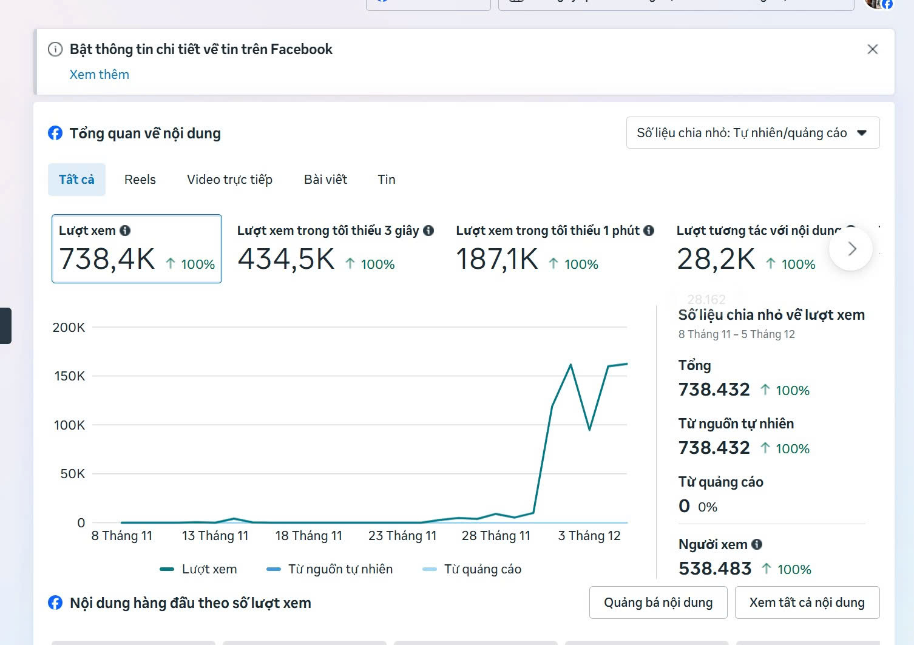Dismiss the Facebook story info banner
The image size is (914, 645).
pyautogui.click(x=873, y=49)
